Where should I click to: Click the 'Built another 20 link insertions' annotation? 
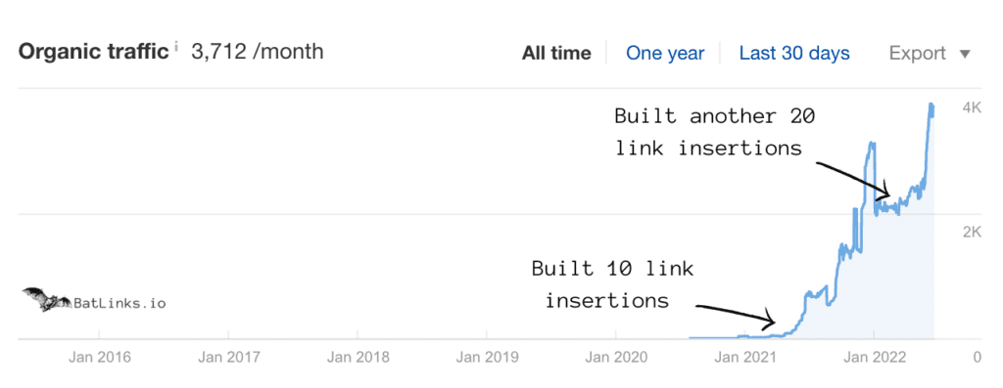tap(714, 132)
